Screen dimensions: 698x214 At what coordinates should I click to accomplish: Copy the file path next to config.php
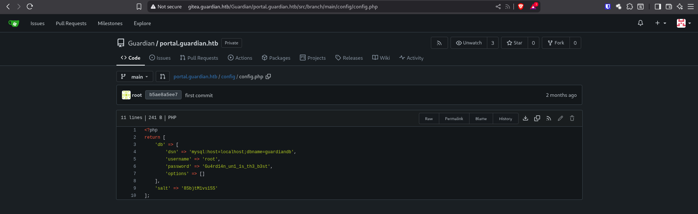click(x=268, y=76)
